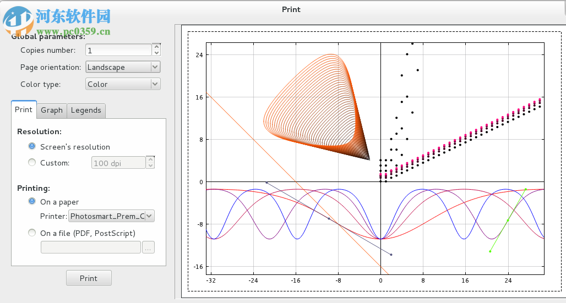Switch to the Graph tab
Image resolution: width=566 pixels, height=303 pixels.
(52, 111)
